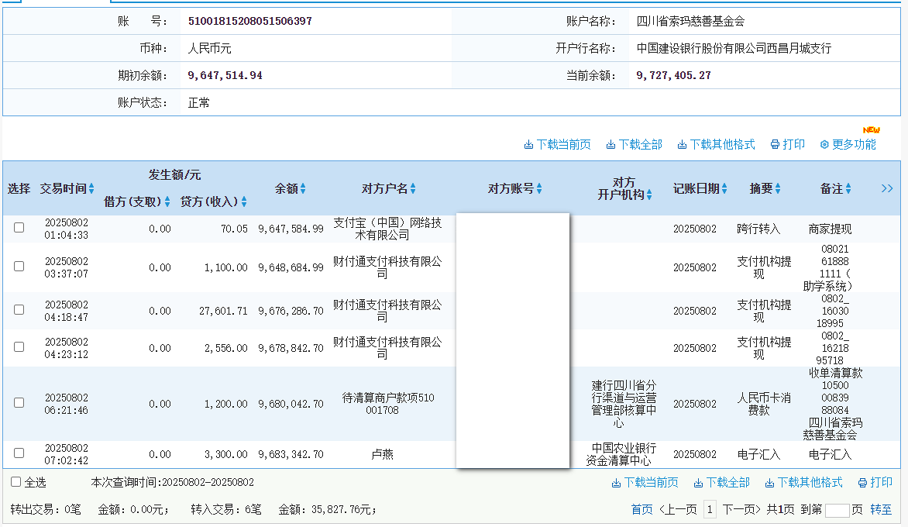Click account number 51001815208051506397

[x=250, y=22]
